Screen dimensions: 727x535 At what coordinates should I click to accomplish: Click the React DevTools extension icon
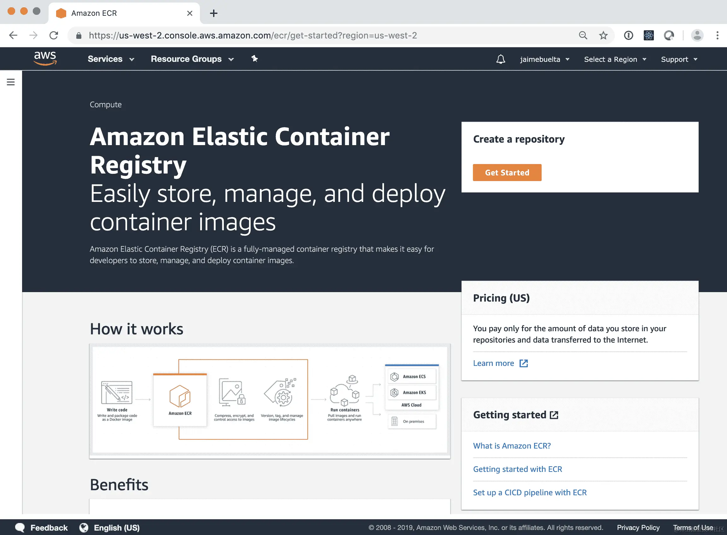coord(648,35)
